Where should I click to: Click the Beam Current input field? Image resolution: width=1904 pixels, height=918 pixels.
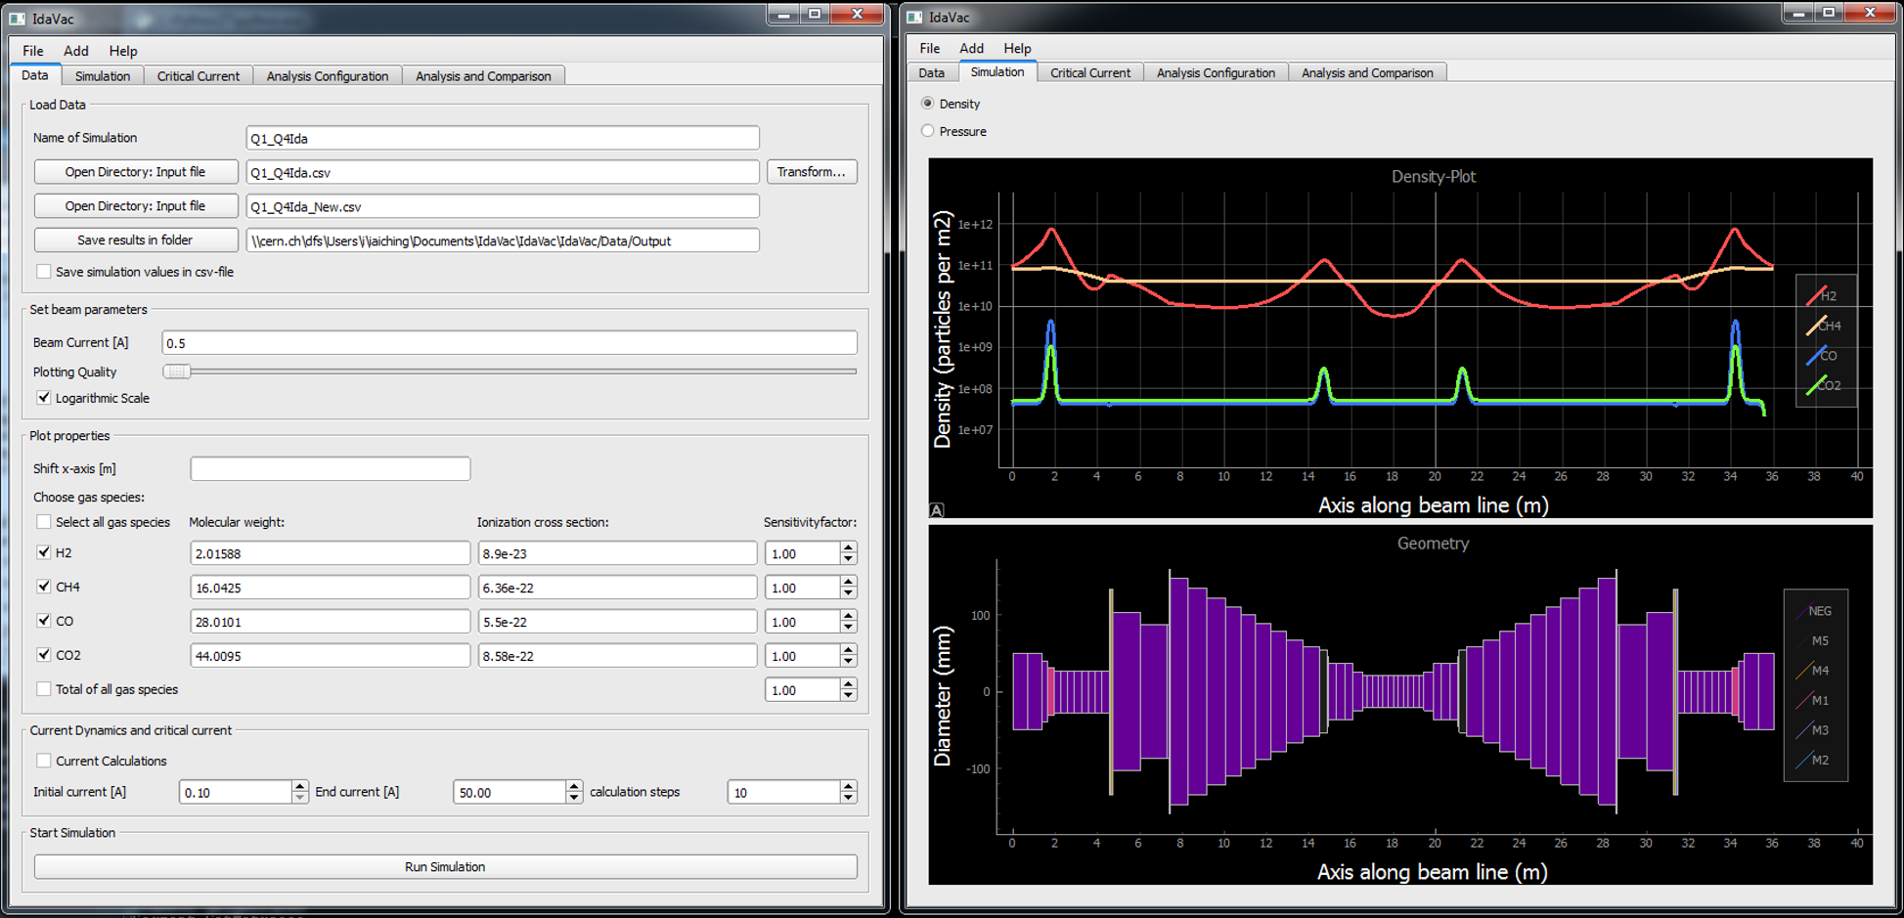tap(509, 343)
